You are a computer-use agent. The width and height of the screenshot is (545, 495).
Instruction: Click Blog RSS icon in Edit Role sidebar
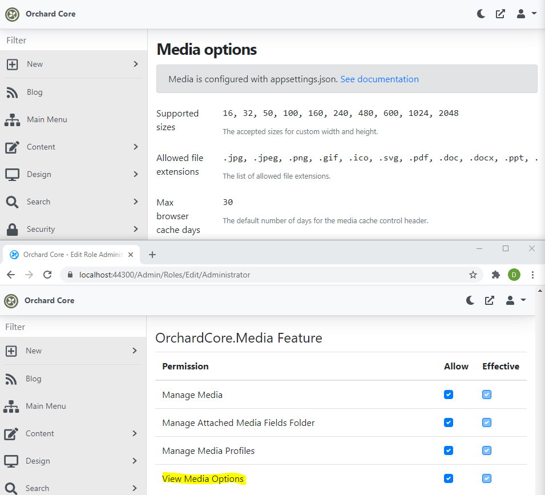point(11,379)
